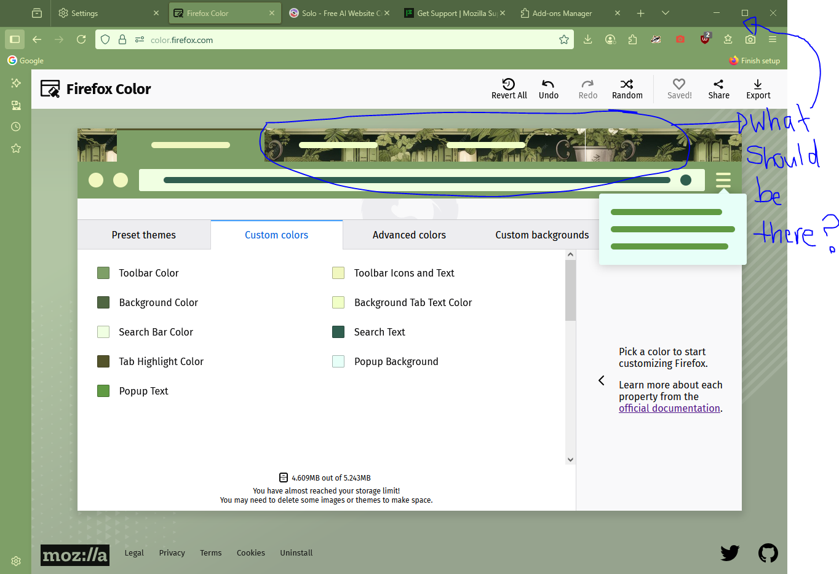Open Bookmarks in the sidebar

pos(16,148)
